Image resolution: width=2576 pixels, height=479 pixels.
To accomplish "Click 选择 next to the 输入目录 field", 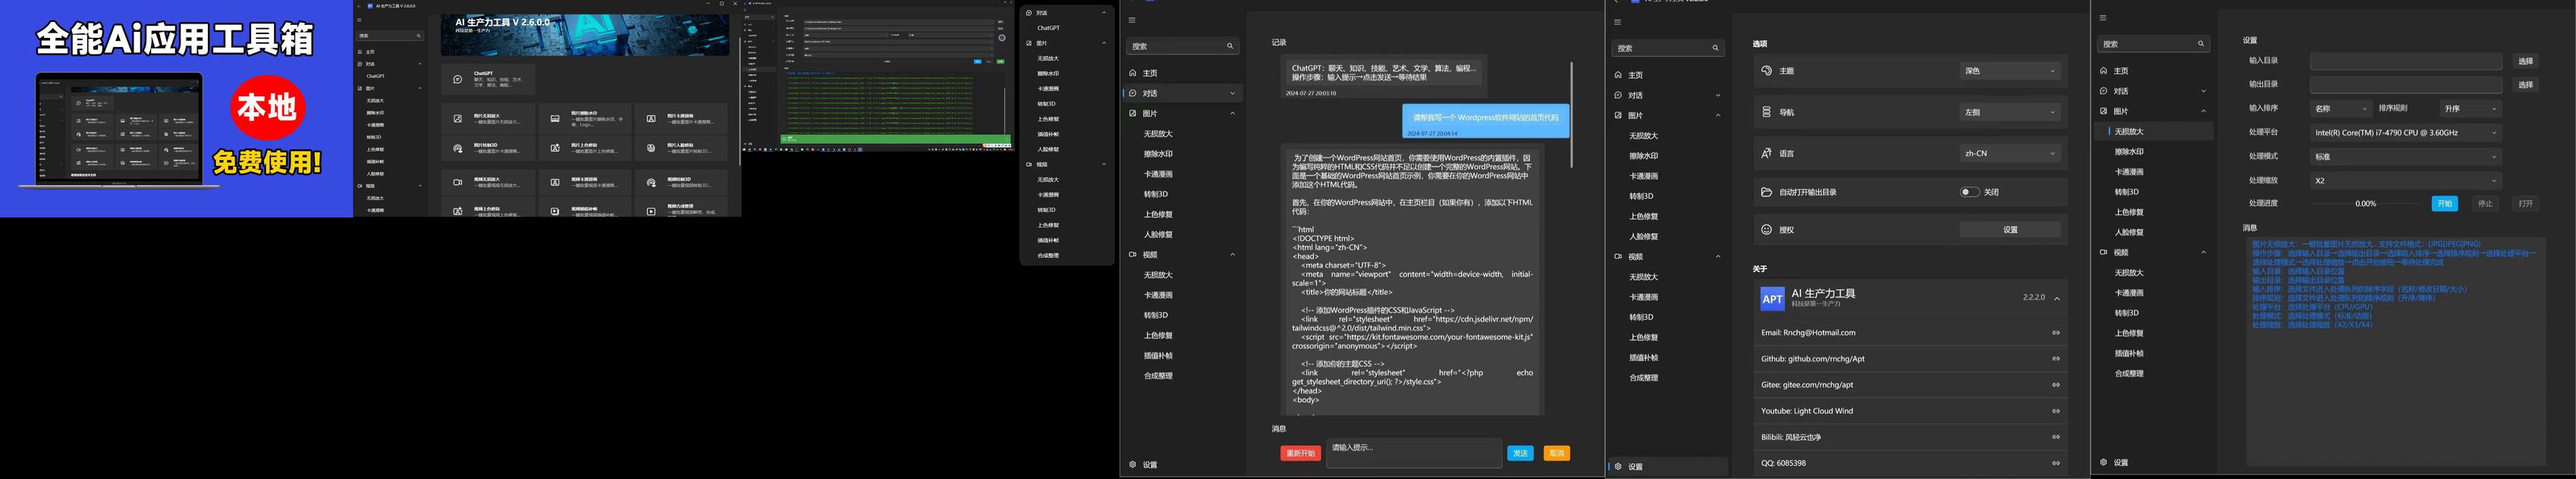I will (x=2525, y=61).
